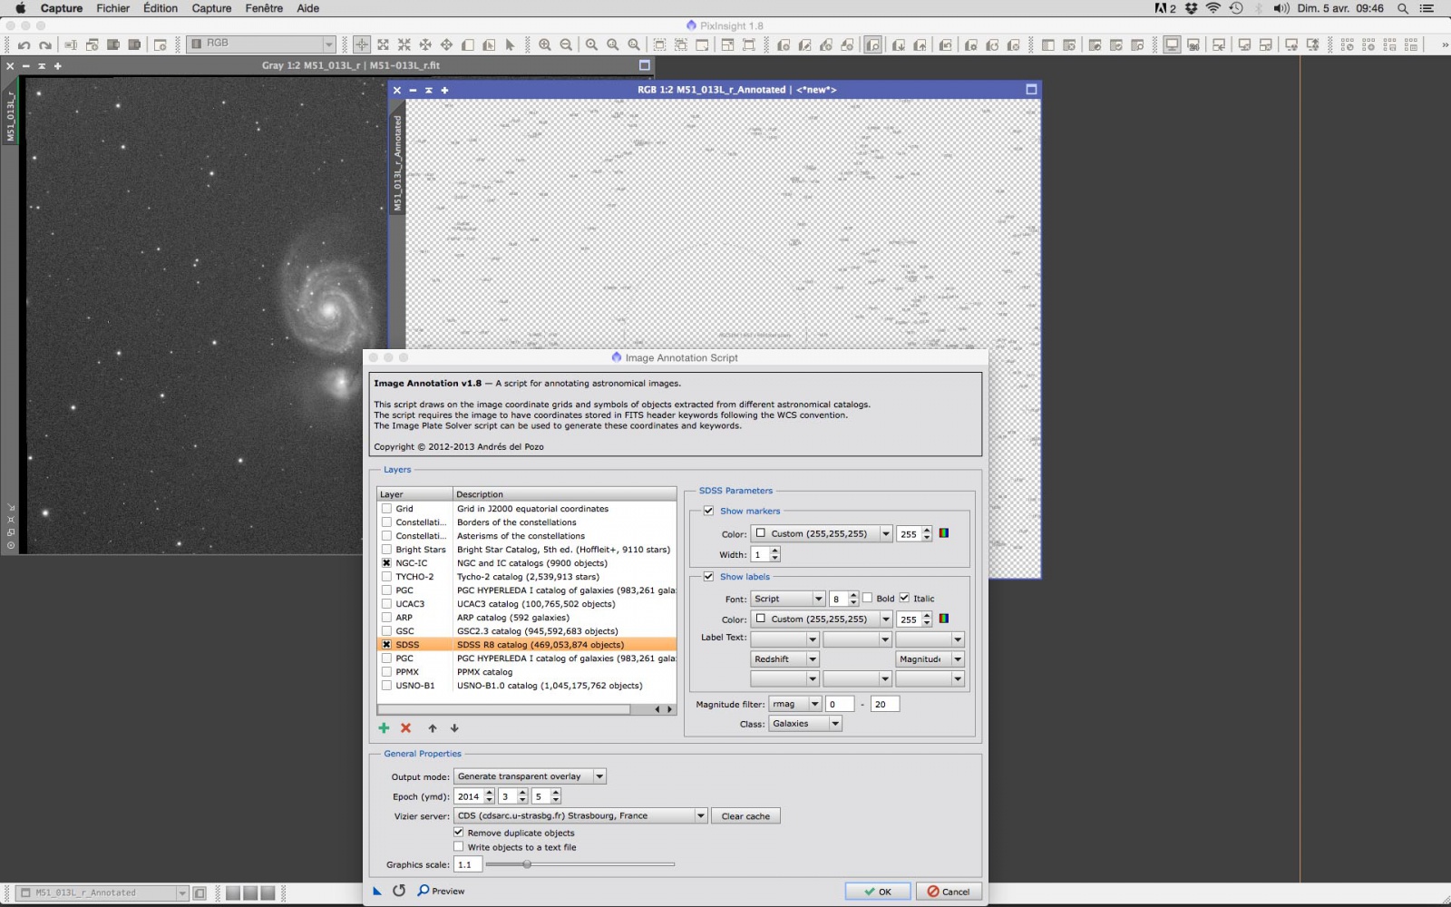Image resolution: width=1451 pixels, height=907 pixels.
Task: Increase the Epoch year stepper
Action: [x=490, y=792]
